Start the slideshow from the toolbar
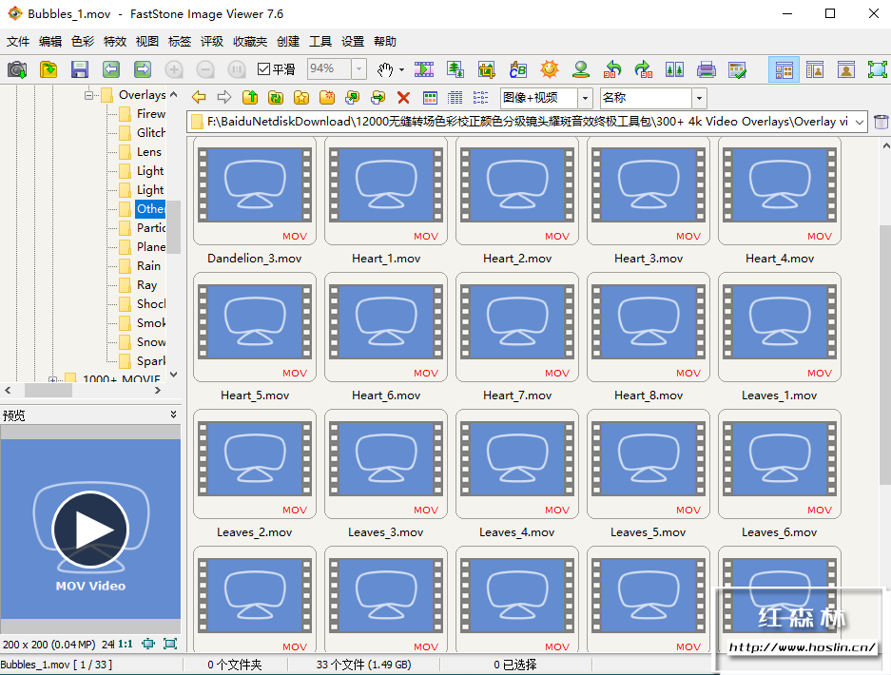This screenshot has width=891, height=675. point(424,69)
